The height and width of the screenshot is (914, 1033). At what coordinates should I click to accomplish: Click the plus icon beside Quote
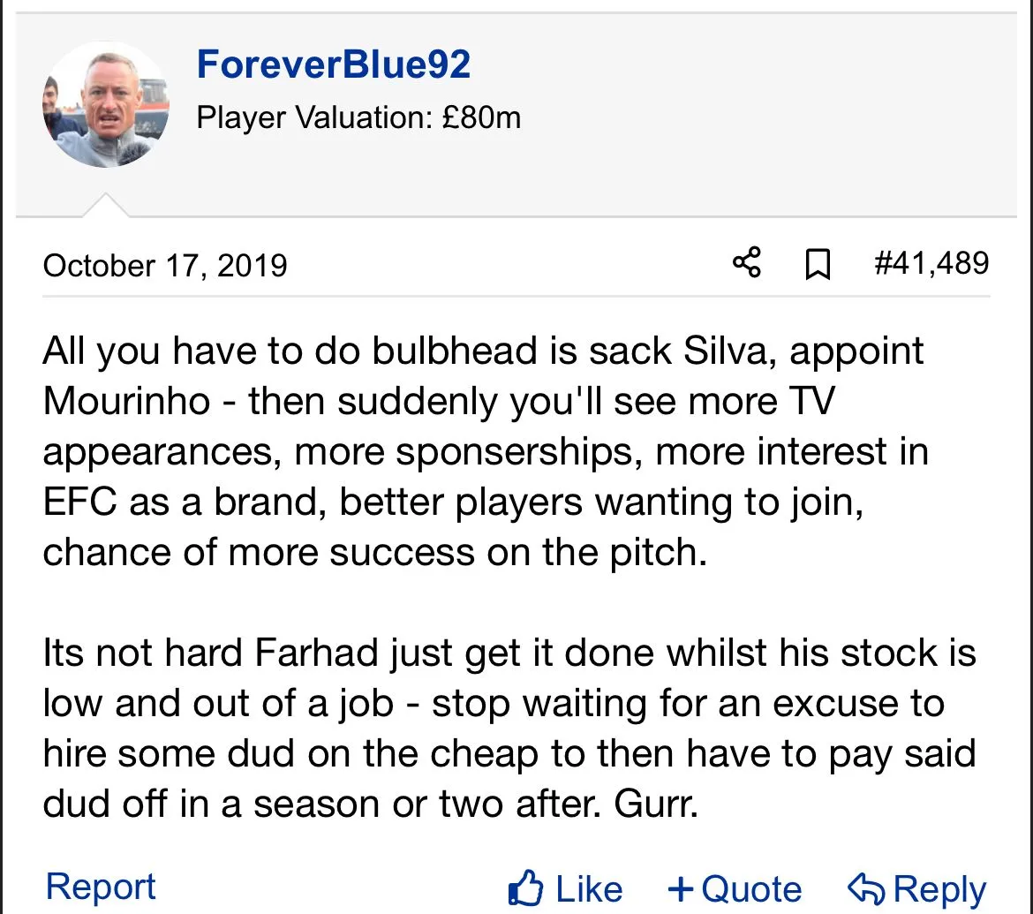click(x=681, y=888)
